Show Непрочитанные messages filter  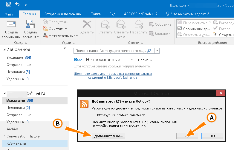point(103,60)
